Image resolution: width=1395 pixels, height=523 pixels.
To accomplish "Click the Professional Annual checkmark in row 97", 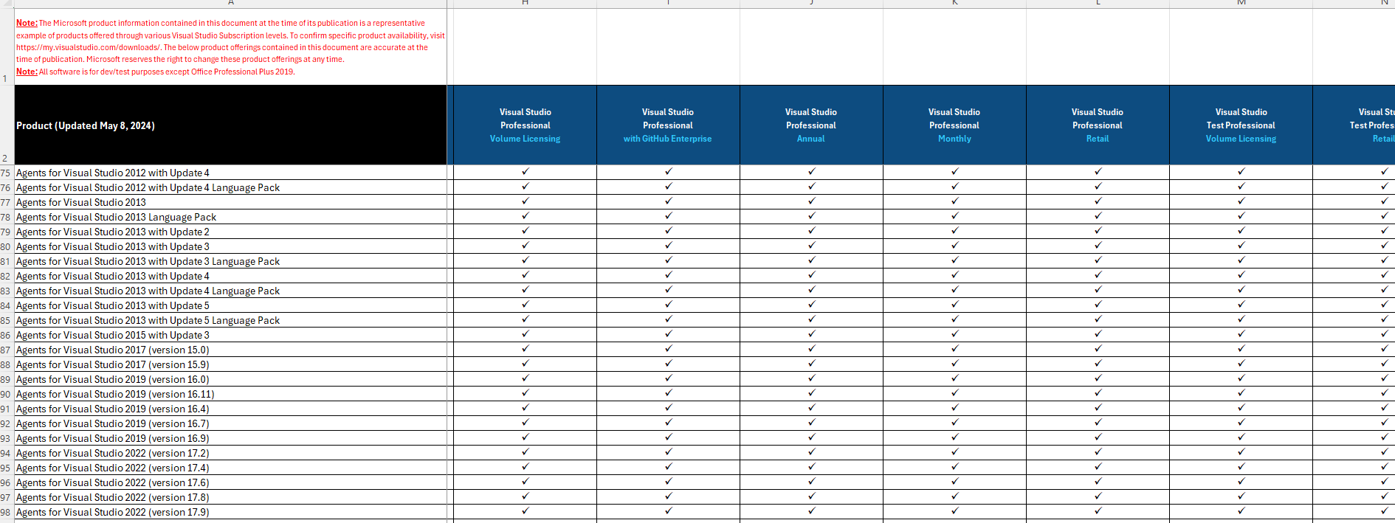I will (811, 496).
